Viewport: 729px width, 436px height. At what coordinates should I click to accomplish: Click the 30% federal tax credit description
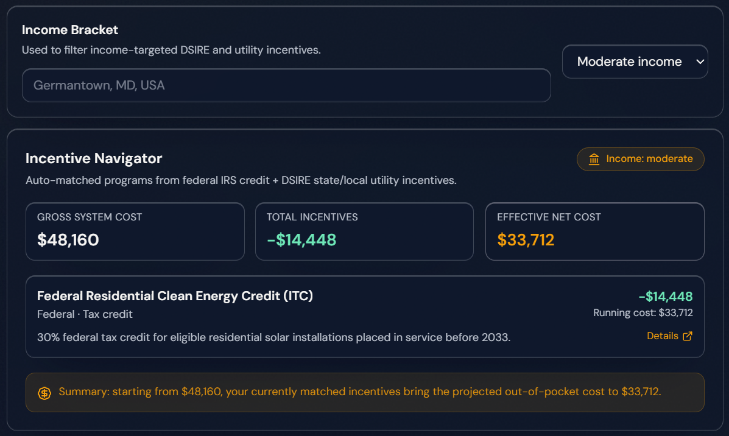[273, 337]
